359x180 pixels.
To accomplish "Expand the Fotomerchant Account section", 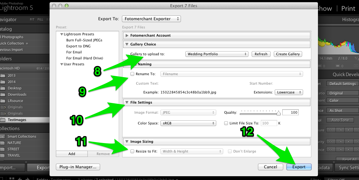I will pos(127,35).
